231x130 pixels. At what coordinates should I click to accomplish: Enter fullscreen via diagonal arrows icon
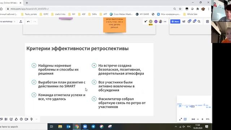[180, 119]
